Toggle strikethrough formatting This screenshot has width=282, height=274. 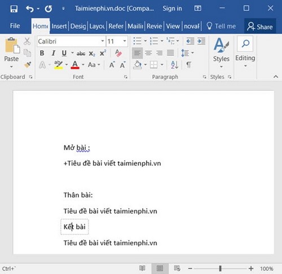pyautogui.click(x=81, y=54)
